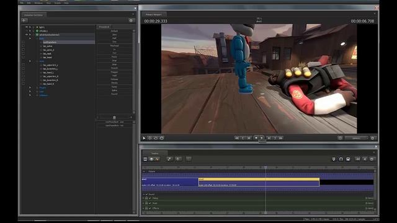Open timeline settings gear icon
This screenshot has height=223, width=397.
pos(372,159)
